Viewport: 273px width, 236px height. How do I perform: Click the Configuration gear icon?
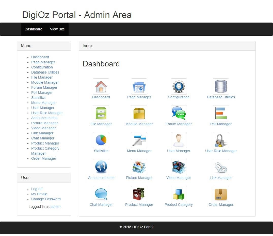[179, 86]
